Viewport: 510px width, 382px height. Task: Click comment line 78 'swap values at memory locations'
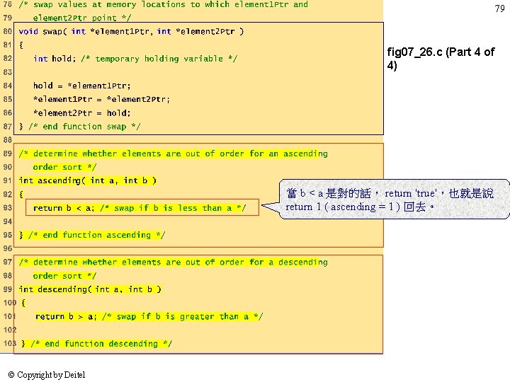164,4
